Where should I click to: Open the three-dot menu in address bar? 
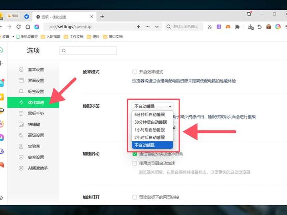click(147, 27)
